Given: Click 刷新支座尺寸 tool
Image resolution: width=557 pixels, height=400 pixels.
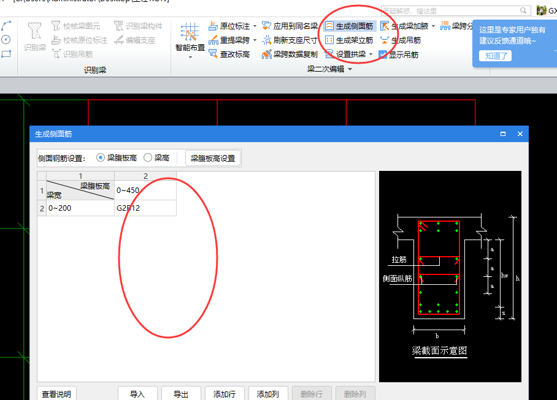Looking at the screenshot, I should tap(290, 40).
